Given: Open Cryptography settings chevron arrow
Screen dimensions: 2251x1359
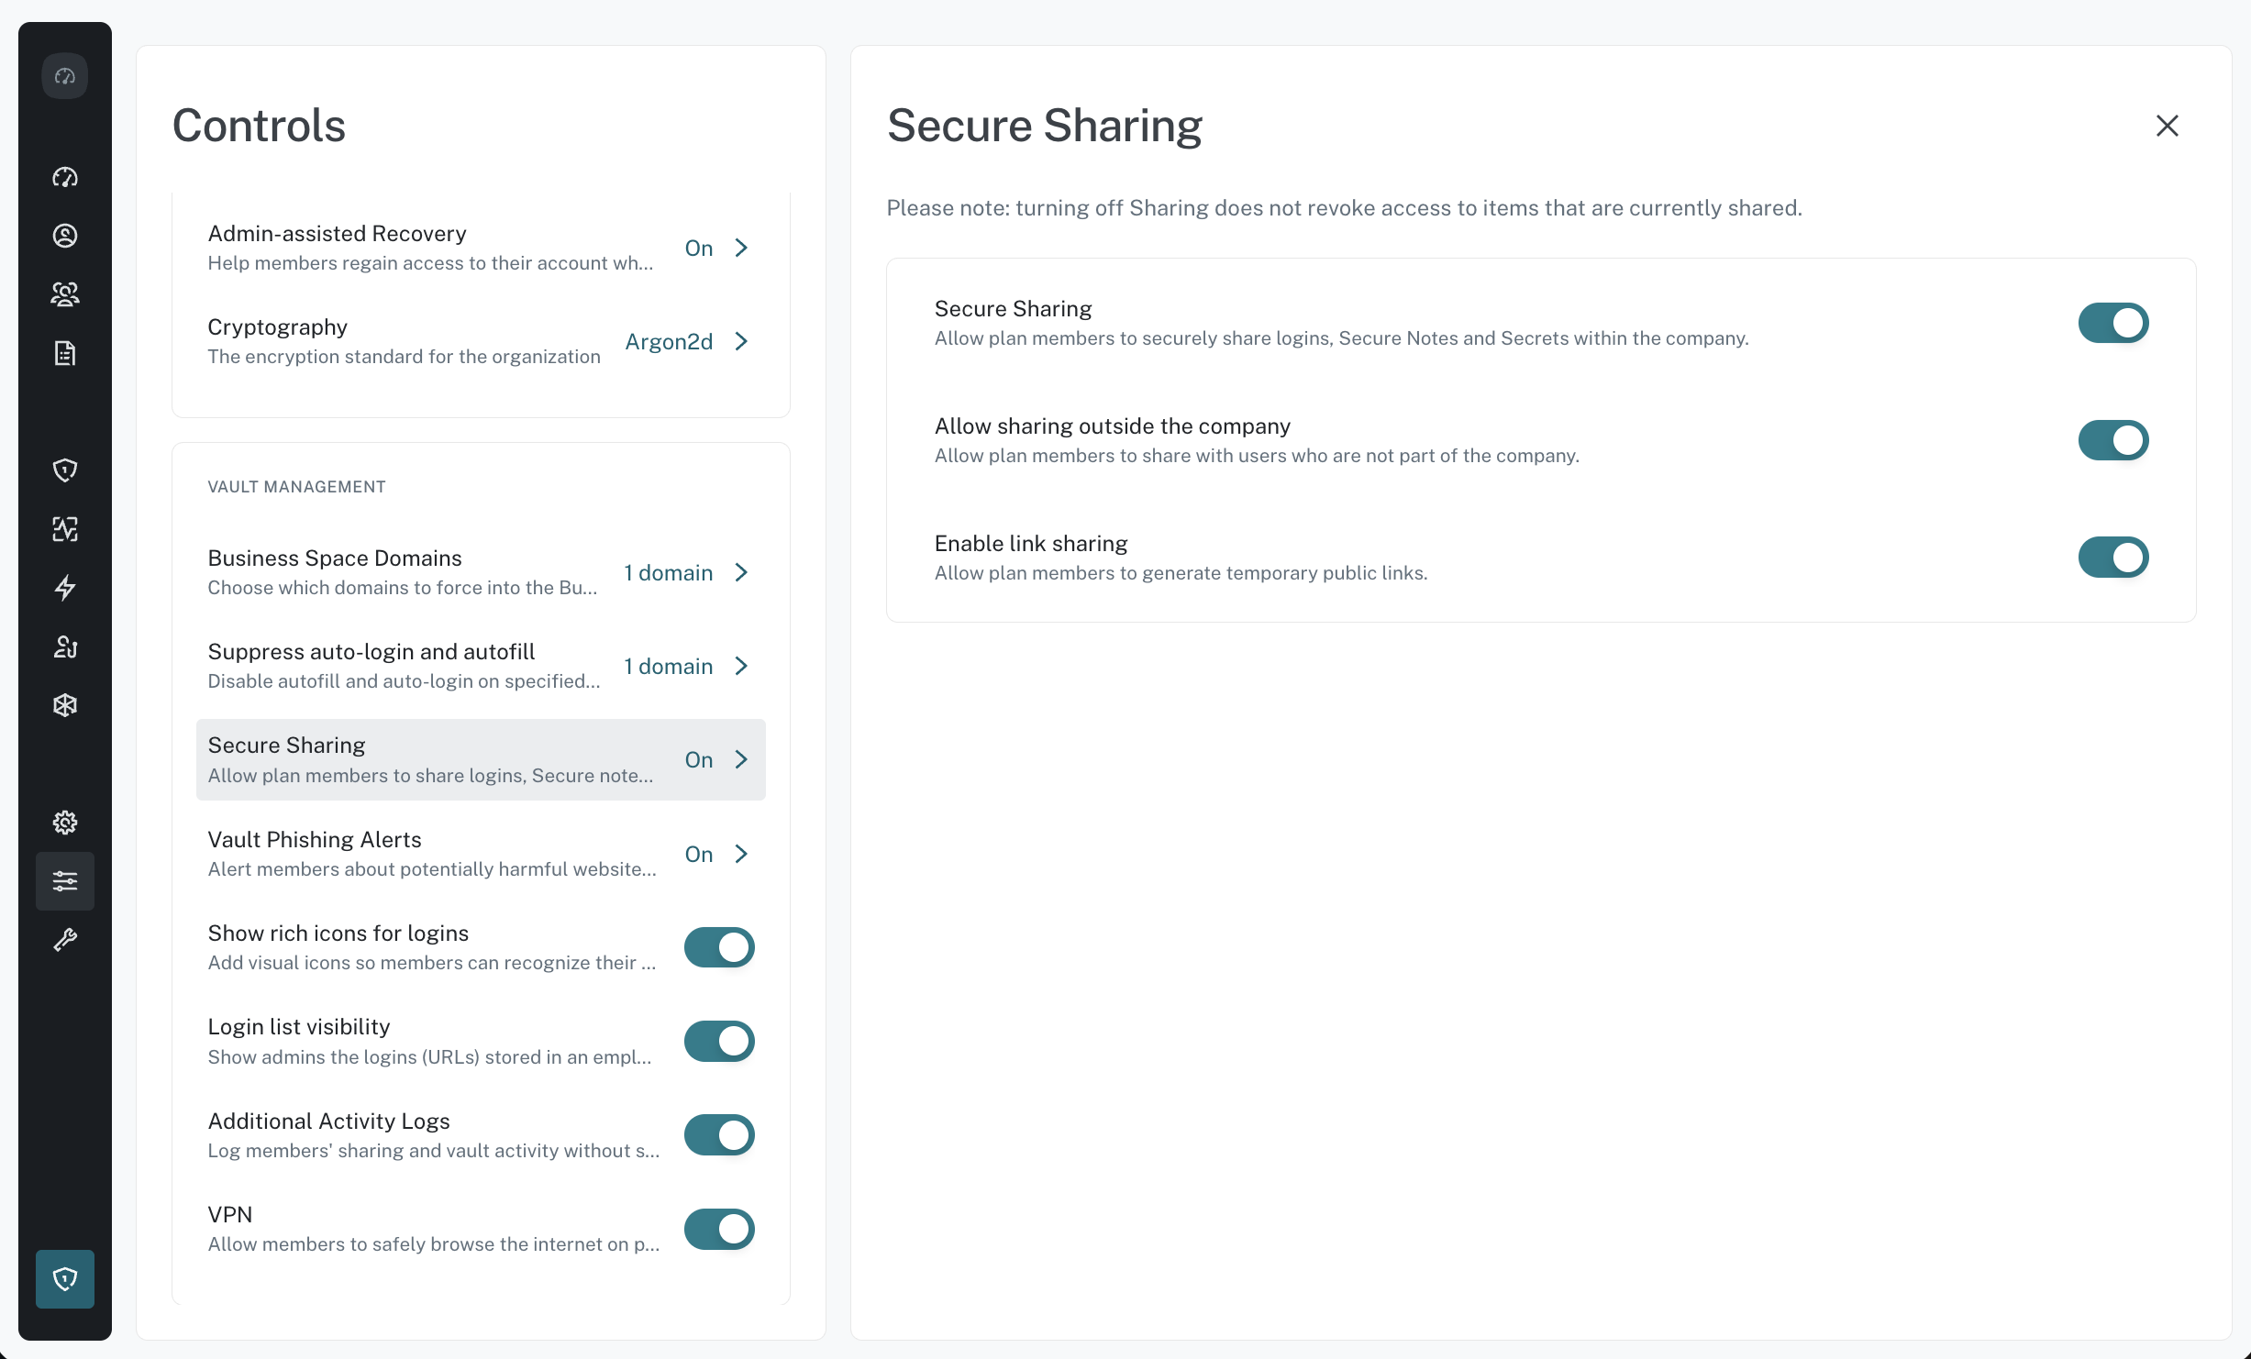Looking at the screenshot, I should point(742,341).
